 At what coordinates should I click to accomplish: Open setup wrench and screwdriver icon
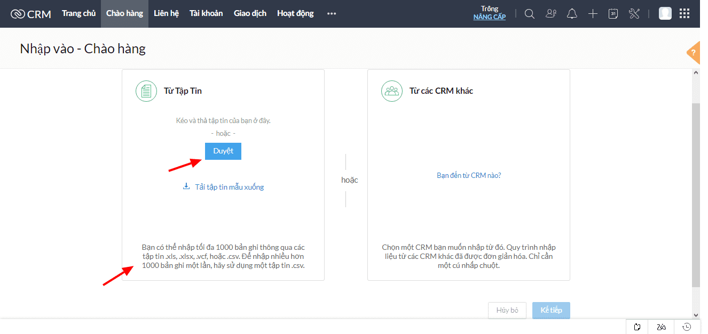click(x=634, y=14)
